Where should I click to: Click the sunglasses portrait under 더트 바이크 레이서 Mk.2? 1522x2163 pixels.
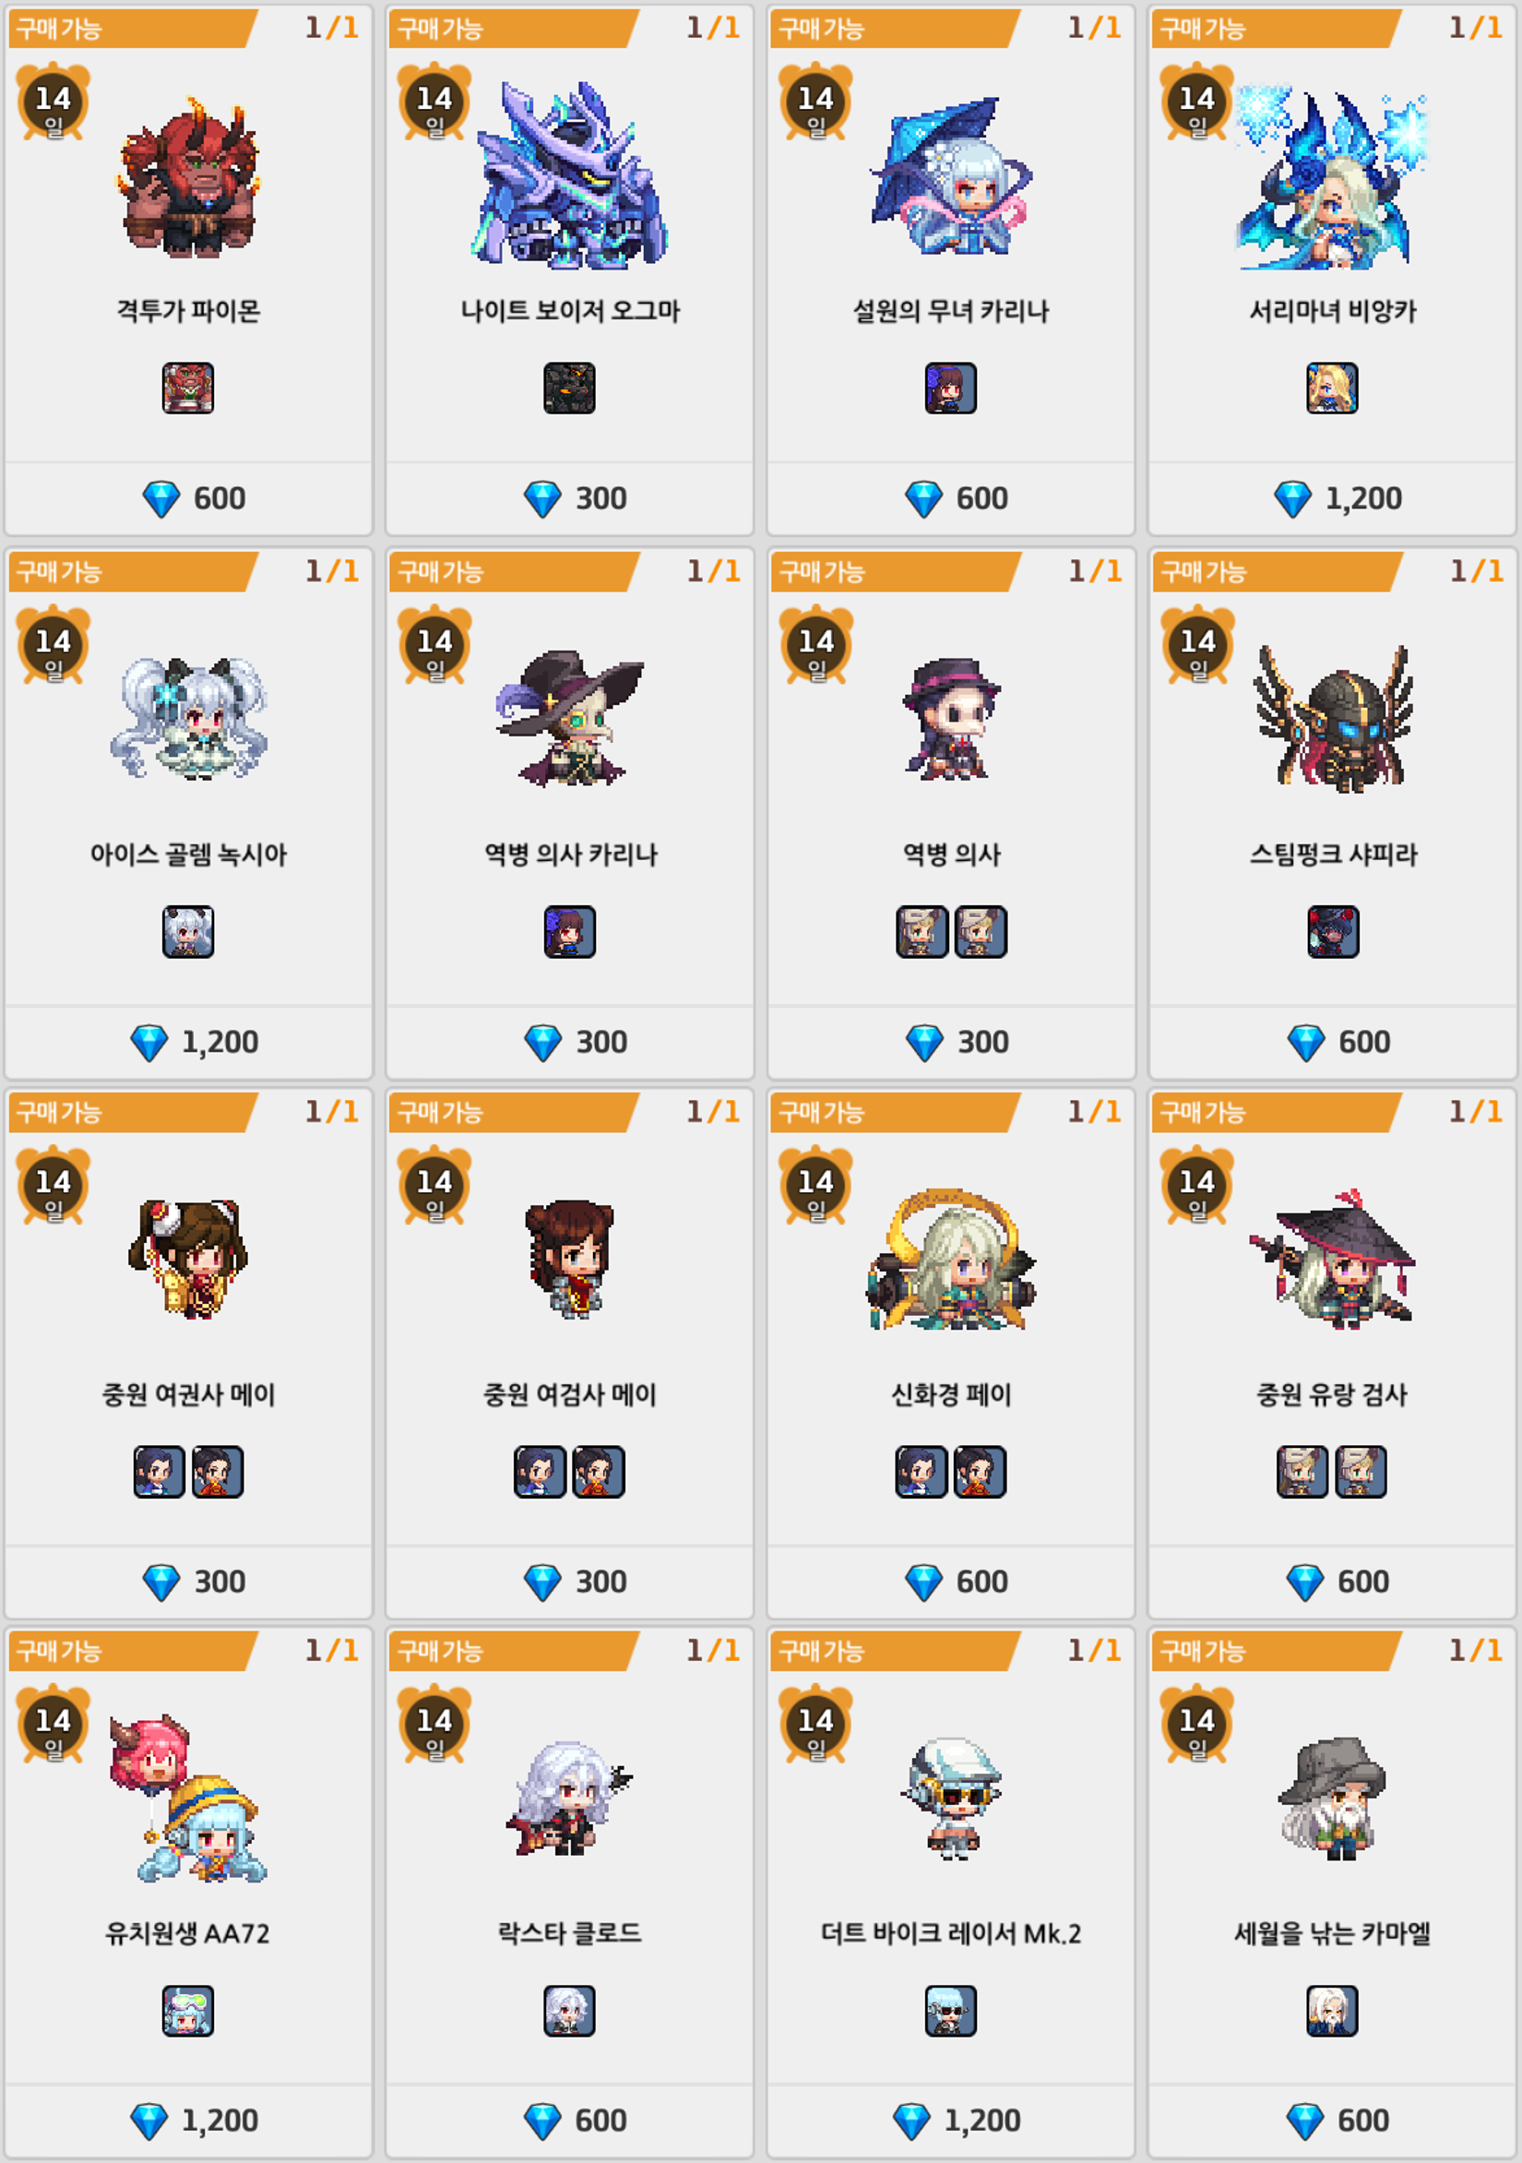950,2011
